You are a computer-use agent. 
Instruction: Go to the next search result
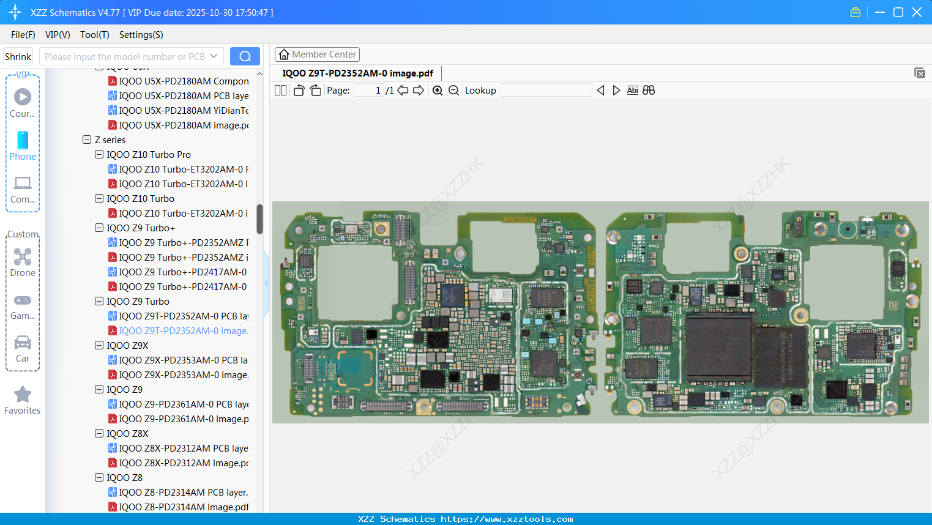tap(616, 90)
